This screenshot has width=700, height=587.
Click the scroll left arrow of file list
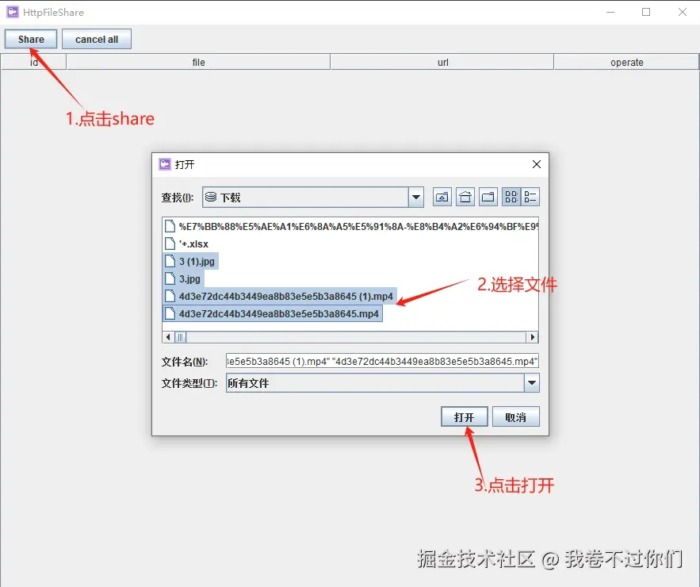click(168, 337)
